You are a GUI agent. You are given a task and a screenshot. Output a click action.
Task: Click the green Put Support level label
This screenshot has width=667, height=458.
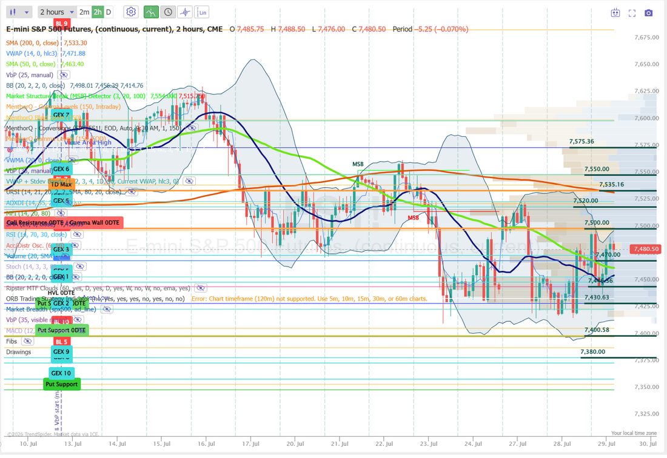(62, 384)
